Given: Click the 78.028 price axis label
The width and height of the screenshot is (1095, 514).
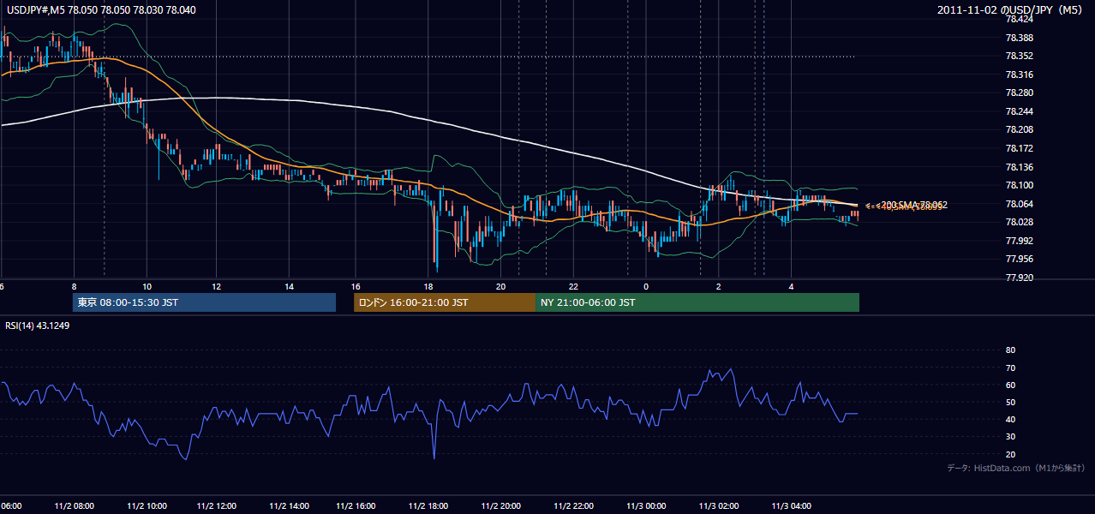Looking at the screenshot, I should pos(1019,222).
